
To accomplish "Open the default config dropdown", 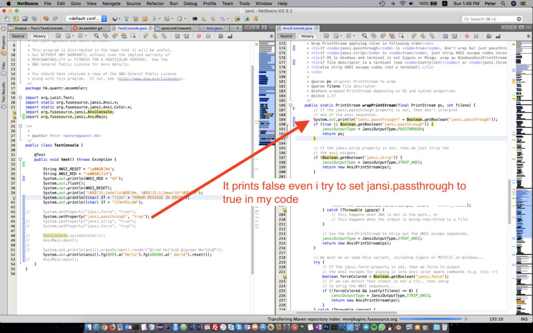I will click(87, 19).
